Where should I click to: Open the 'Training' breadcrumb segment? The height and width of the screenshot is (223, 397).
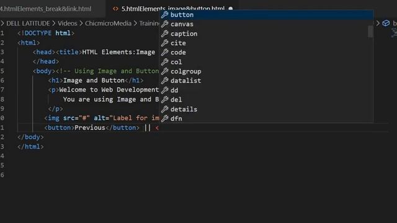pyautogui.click(x=149, y=24)
